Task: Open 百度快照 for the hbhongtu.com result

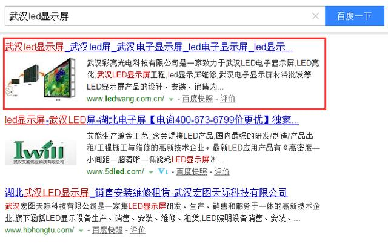Action: (x=107, y=231)
